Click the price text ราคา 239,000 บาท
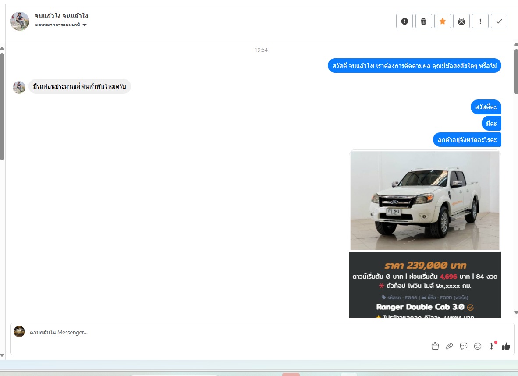 [x=425, y=265]
